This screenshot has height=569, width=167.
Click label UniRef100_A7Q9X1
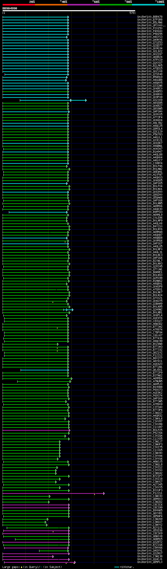[150, 289]
